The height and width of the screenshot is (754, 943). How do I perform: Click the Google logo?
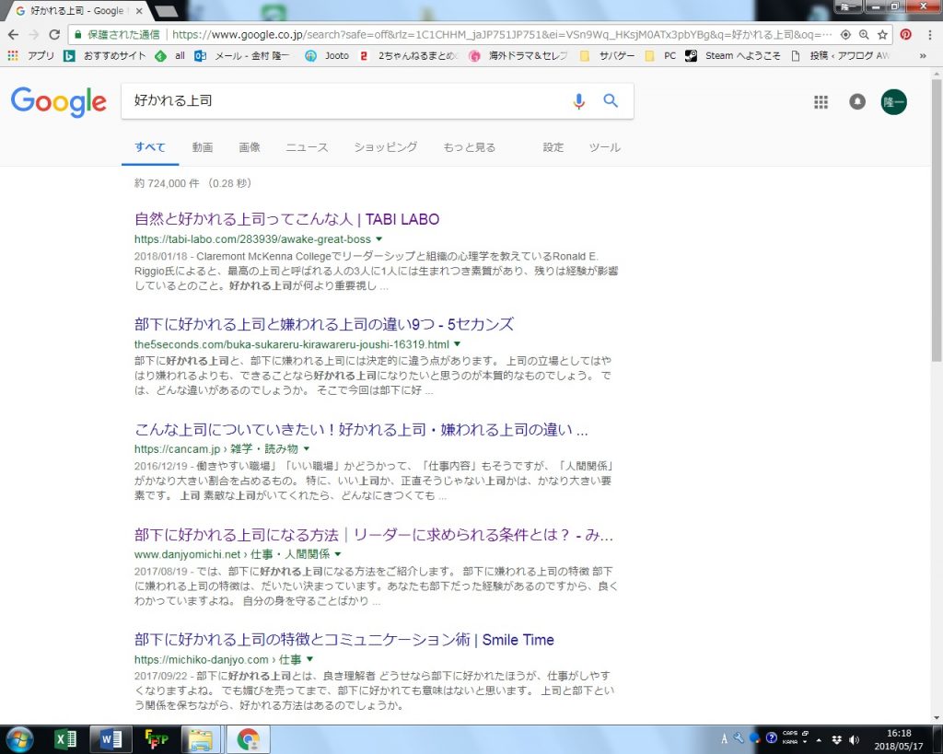pyautogui.click(x=58, y=101)
